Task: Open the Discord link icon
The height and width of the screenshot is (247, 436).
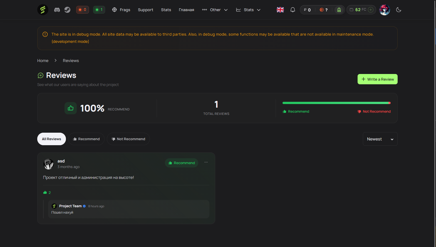Action: [57, 10]
